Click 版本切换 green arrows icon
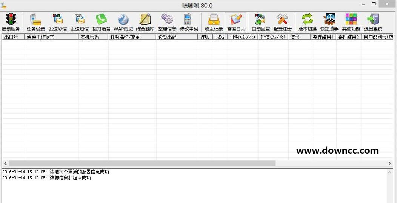 tap(307, 20)
